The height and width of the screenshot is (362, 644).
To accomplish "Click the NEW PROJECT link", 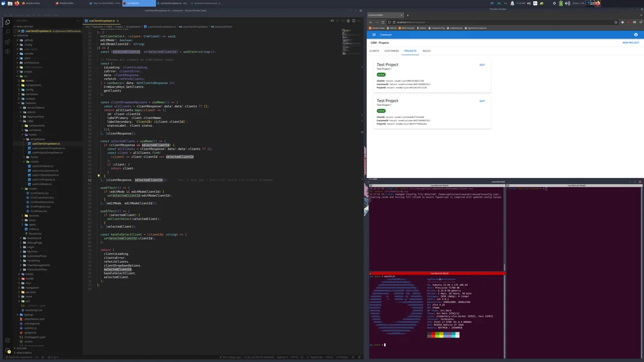I will (x=630, y=42).
